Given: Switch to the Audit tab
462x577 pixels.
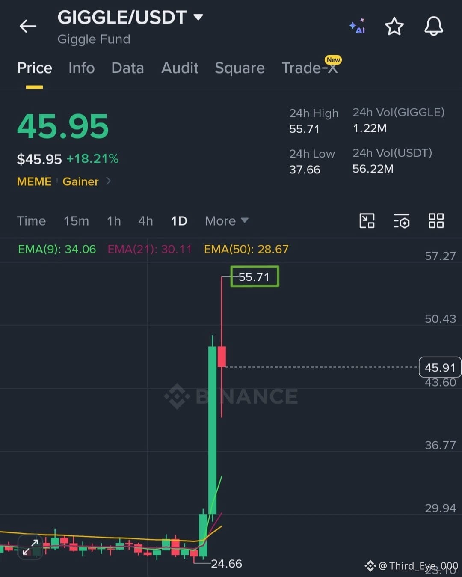Looking at the screenshot, I should point(180,68).
